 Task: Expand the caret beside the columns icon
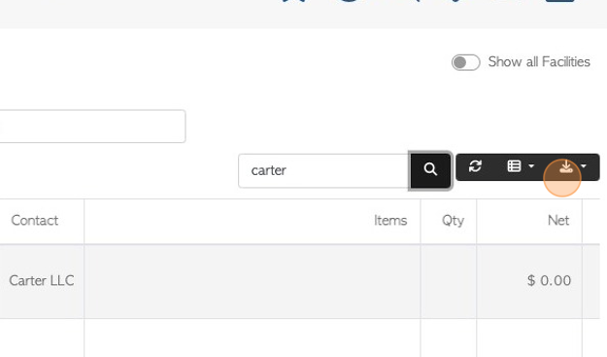pos(531,166)
